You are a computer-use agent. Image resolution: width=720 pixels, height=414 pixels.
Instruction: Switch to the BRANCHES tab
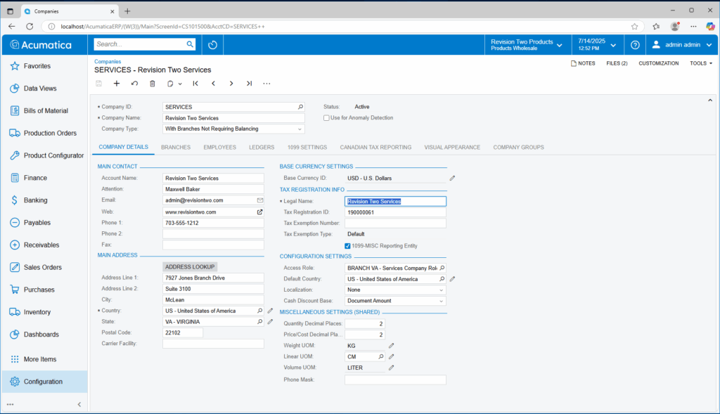tap(176, 148)
